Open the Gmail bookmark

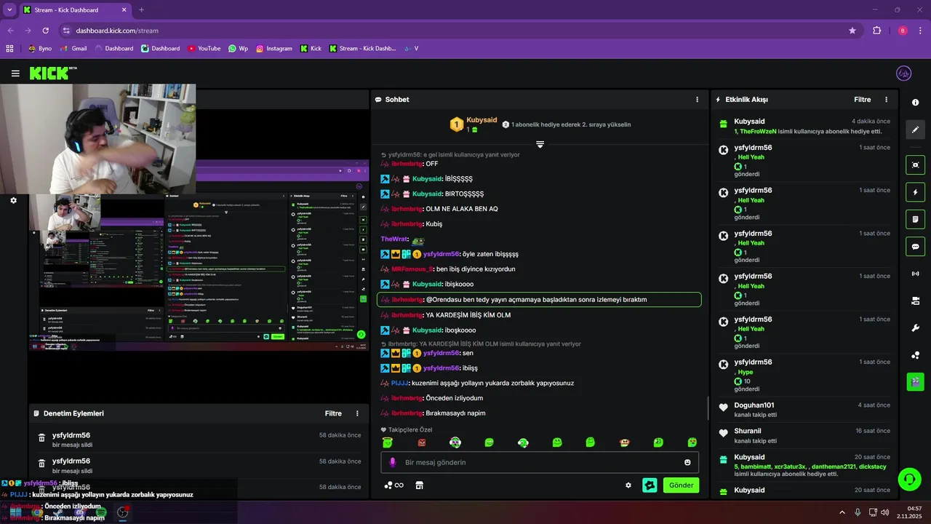pos(73,49)
